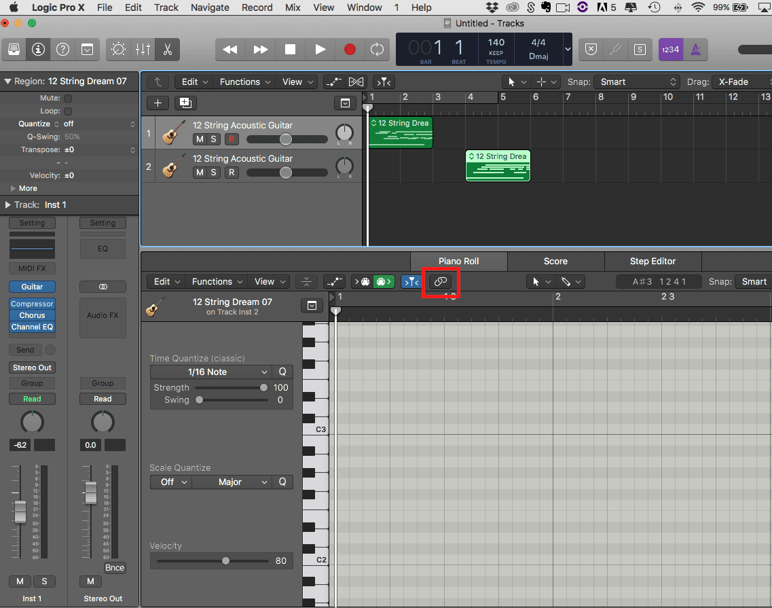Screen dimensions: 772x608
Task: Solo the first 12 String Acoustic Guitar track
Action: tap(213, 139)
